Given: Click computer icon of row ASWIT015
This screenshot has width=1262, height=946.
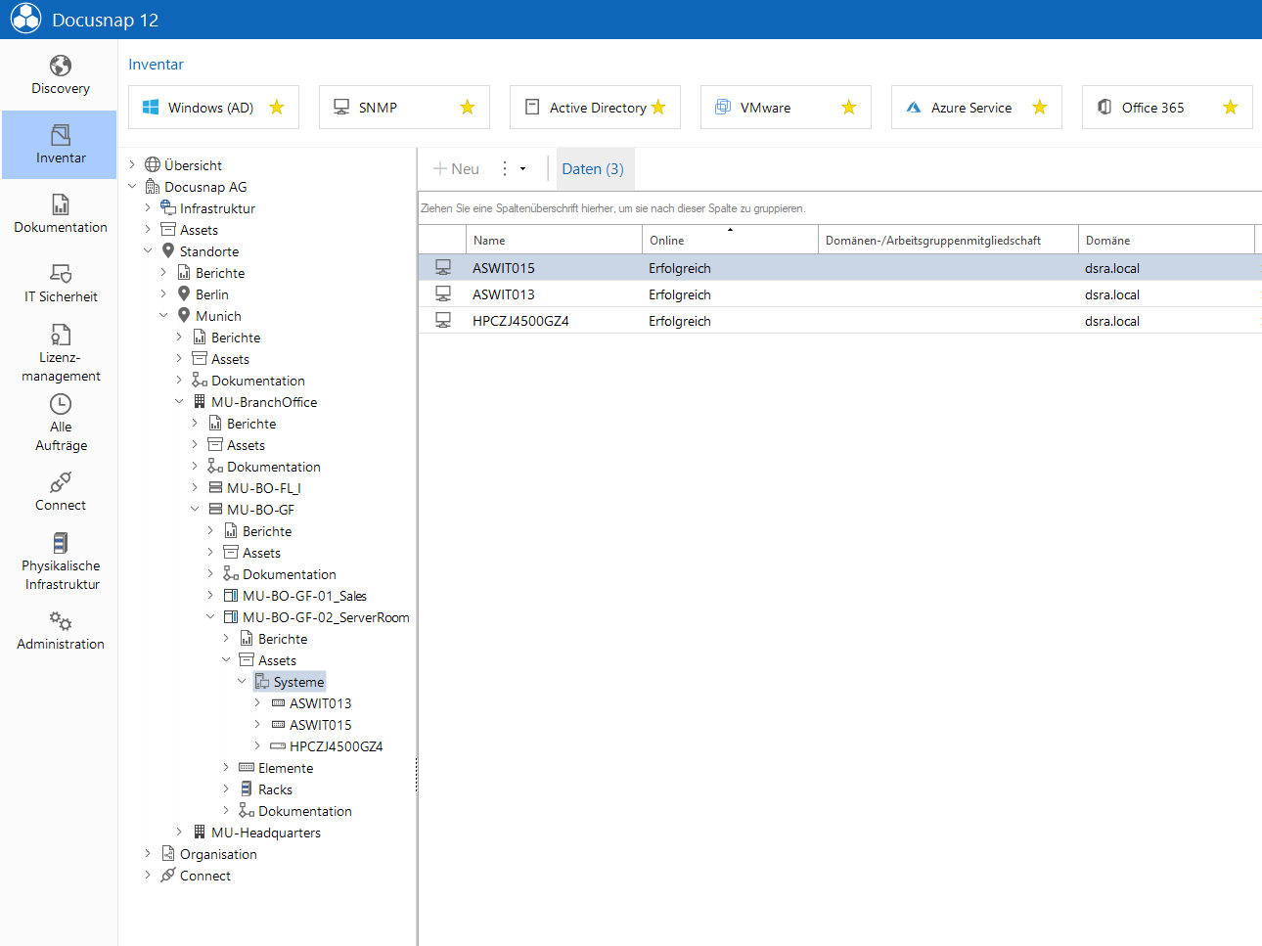Looking at the screenshot, I should 443,268.
